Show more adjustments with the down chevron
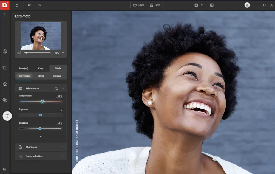Viewport: 275px width, 174px height. click(41, 136)
